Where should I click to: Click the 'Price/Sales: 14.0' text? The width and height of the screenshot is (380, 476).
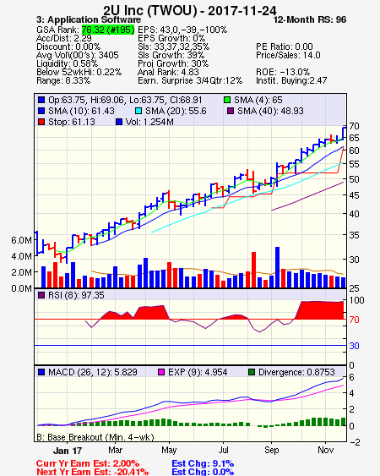coord(288,55)
